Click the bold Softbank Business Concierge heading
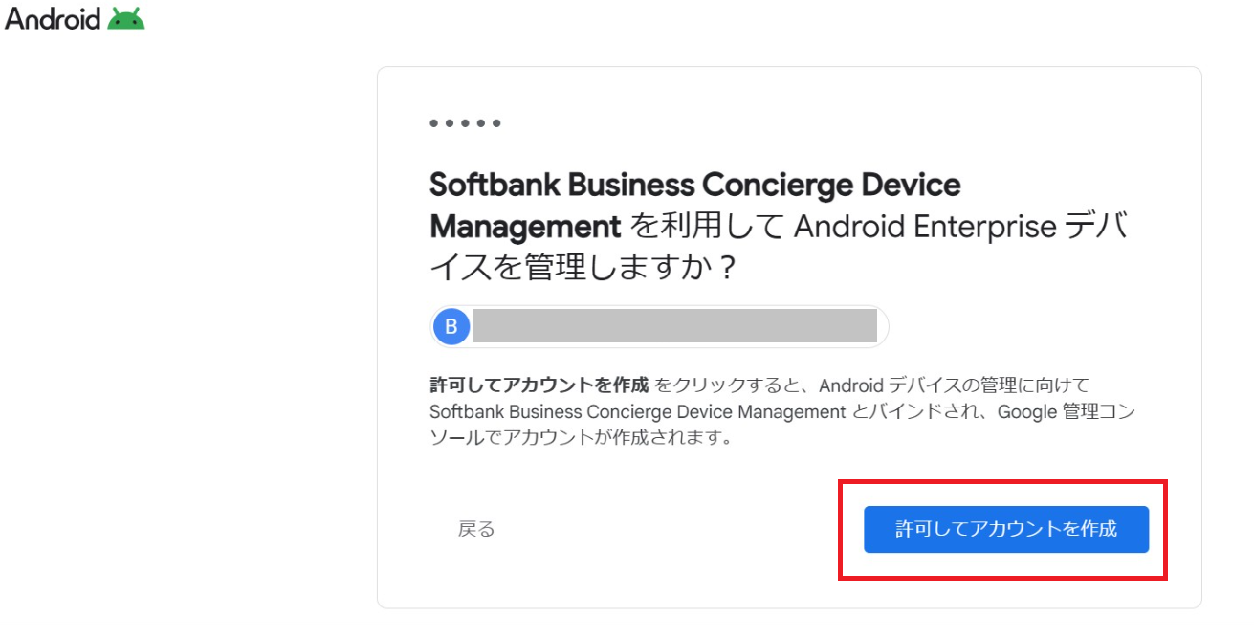Viewport: 1254px width, 638px height. [694, 184]
